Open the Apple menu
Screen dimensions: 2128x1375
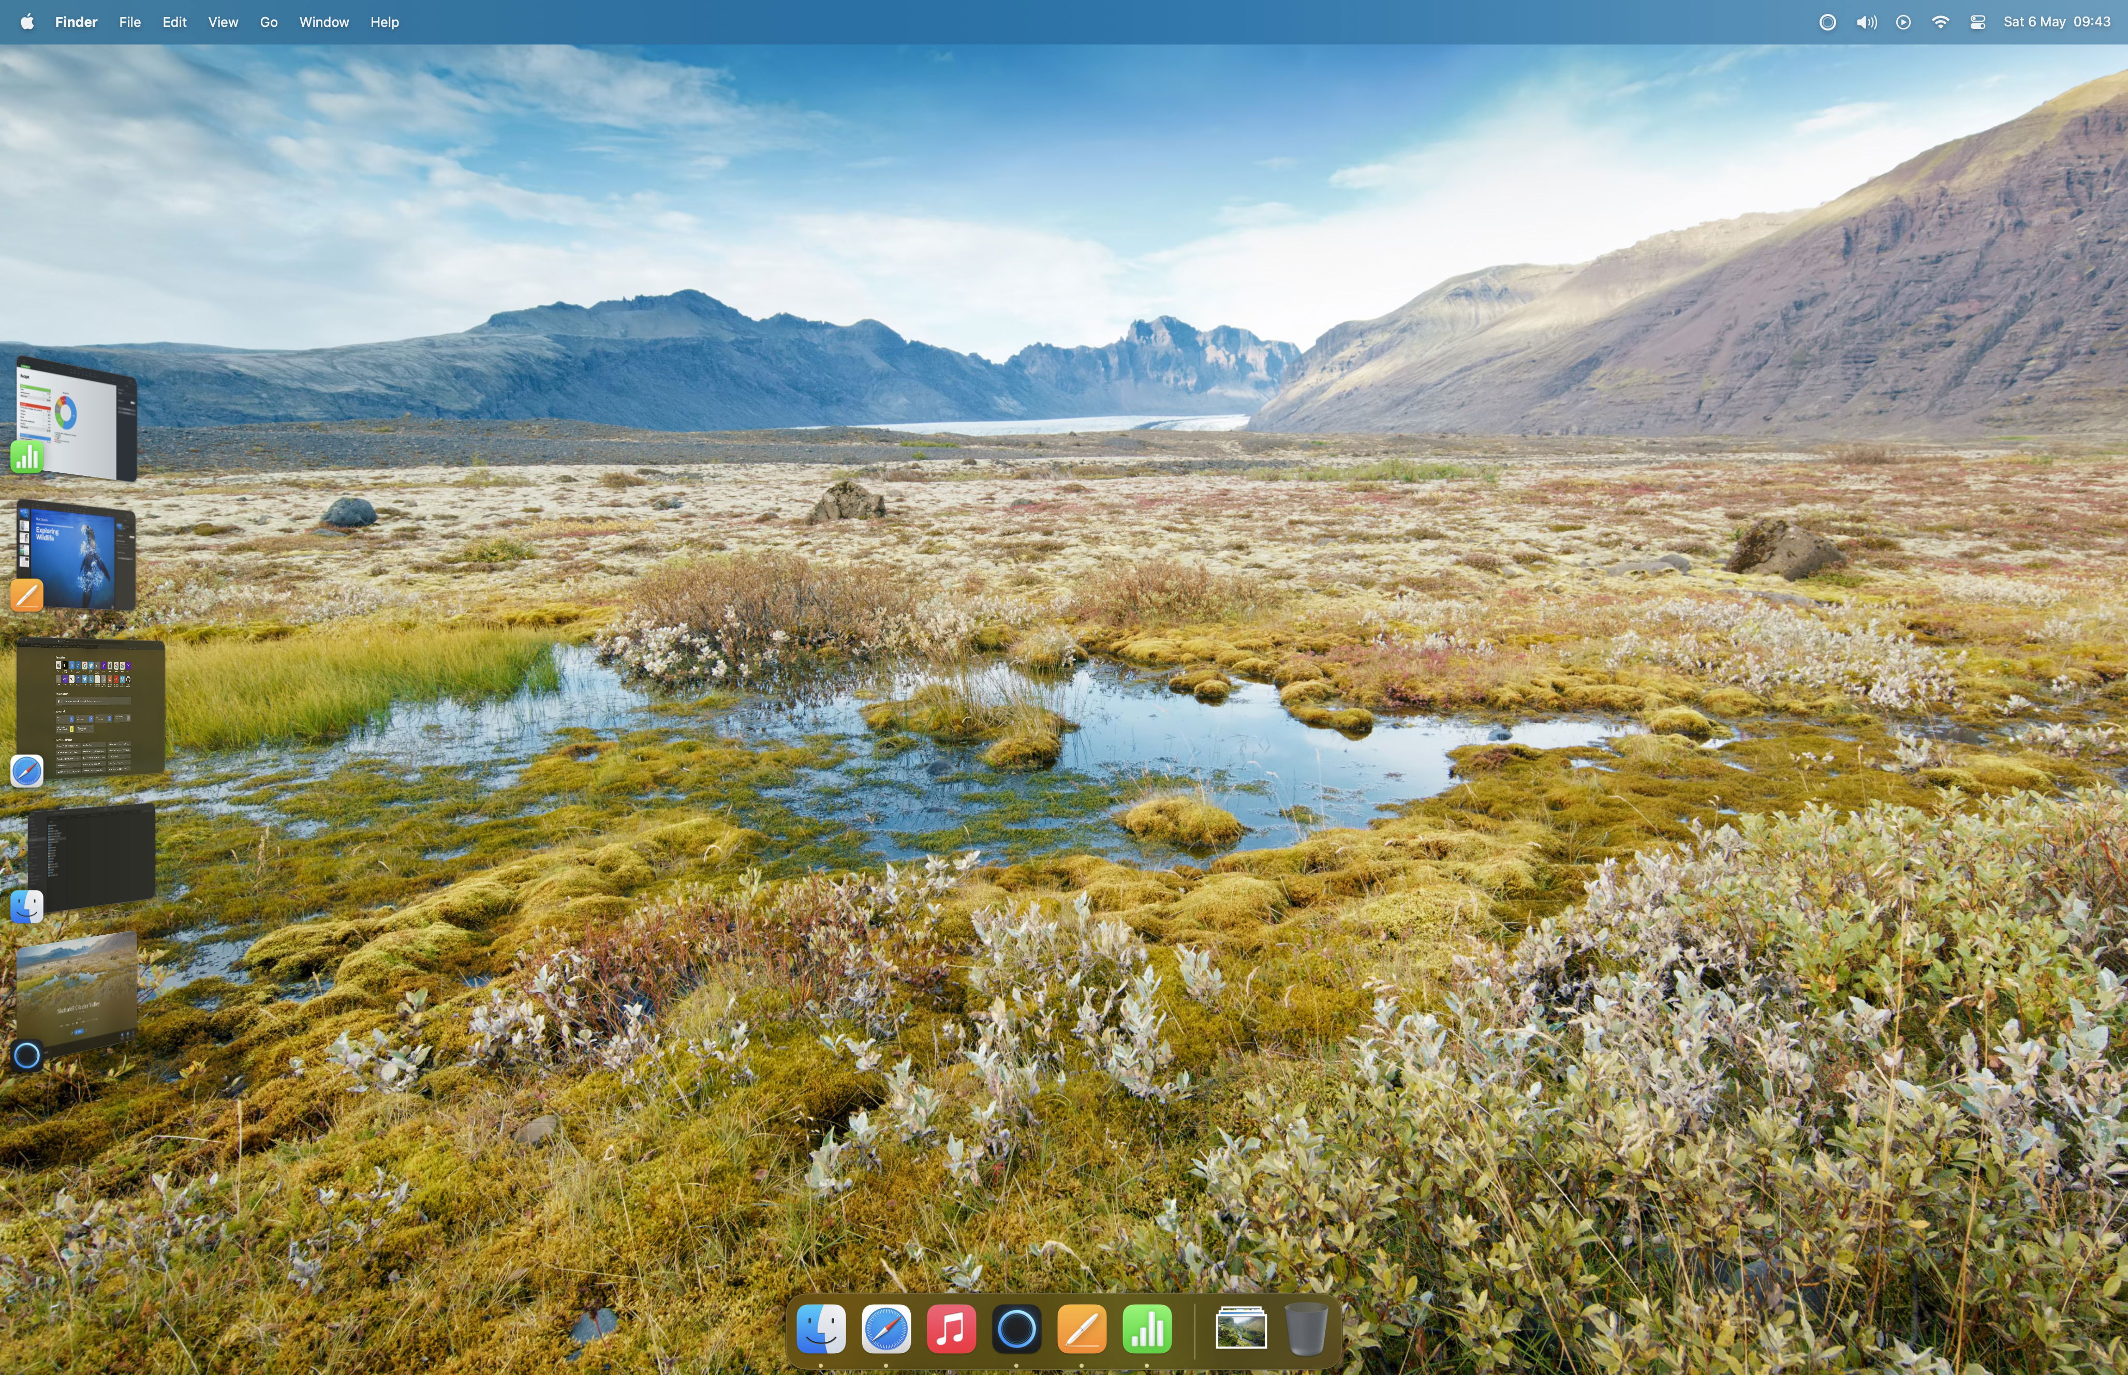point(27,22)
